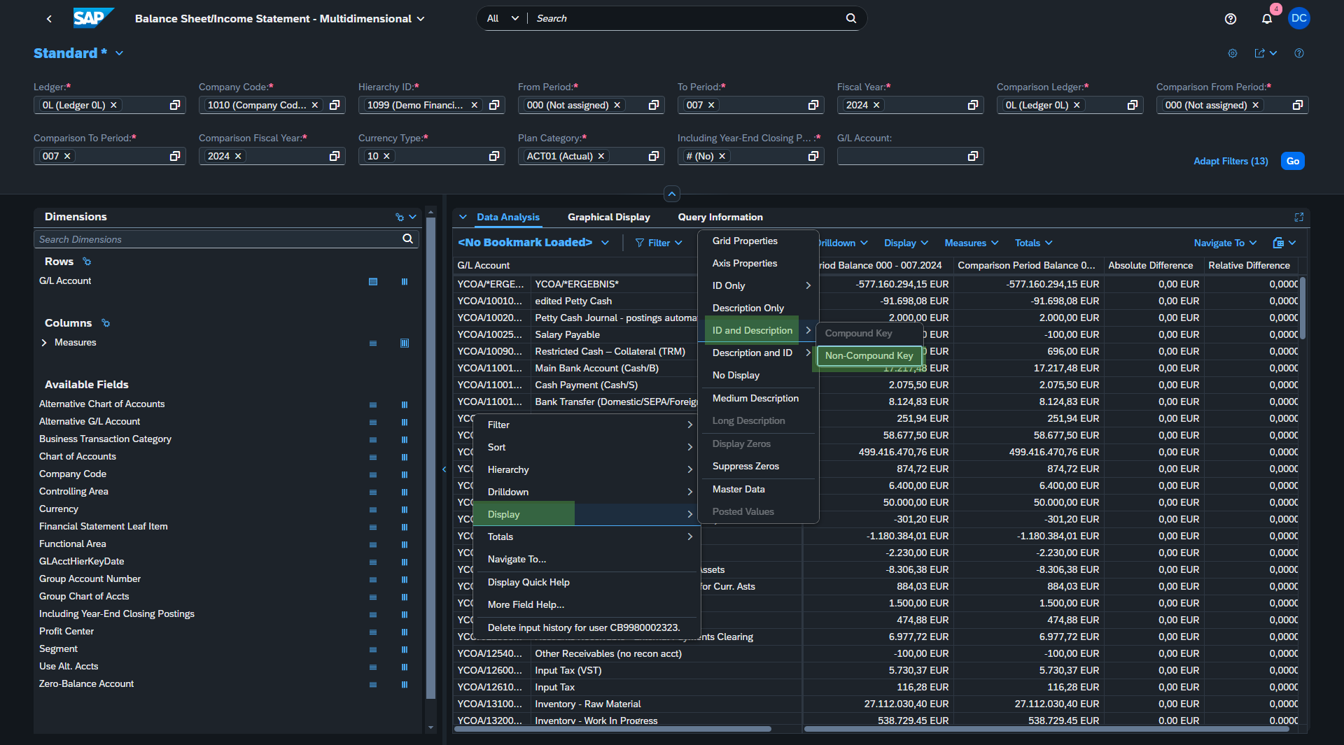Switch to Graphical Display tab
This screenshot has width=1344, height=745.
tap(608, 217)
